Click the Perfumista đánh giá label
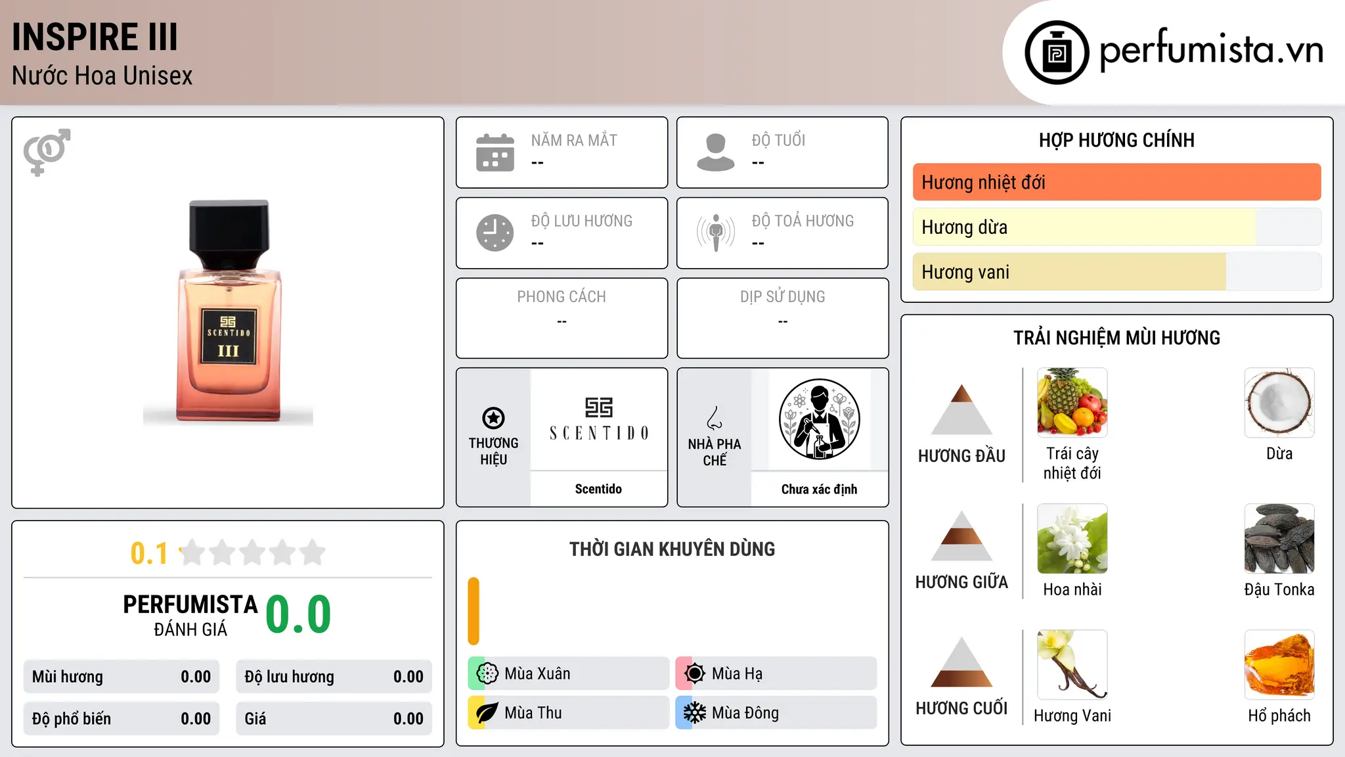 point(190,616)
